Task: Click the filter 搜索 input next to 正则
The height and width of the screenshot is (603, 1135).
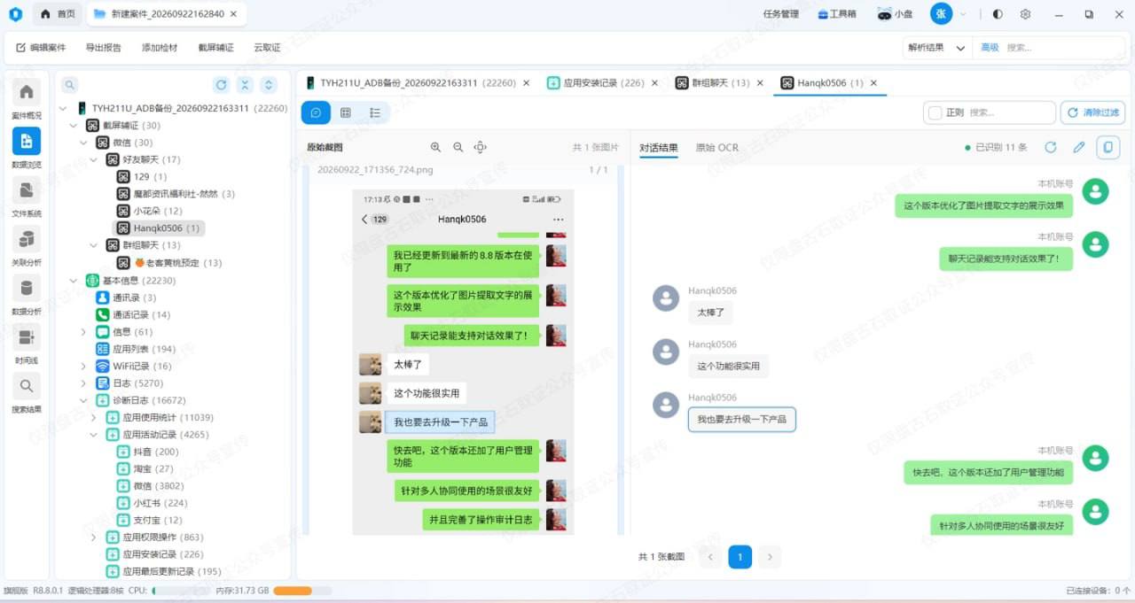Action: point(1010,112)
